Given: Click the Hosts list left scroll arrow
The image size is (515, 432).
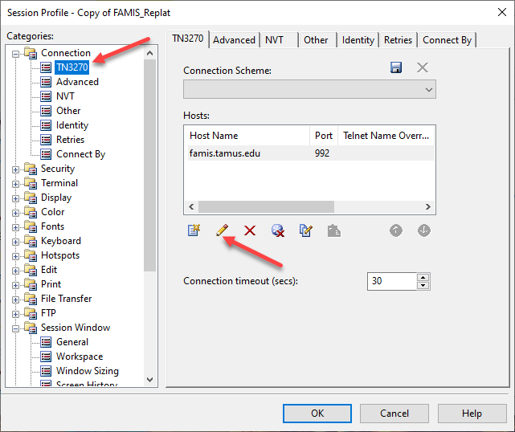Looking at the screenshot, I should point(191,207).
